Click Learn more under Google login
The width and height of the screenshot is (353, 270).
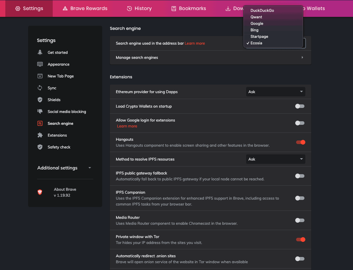(x=127, y=126)
